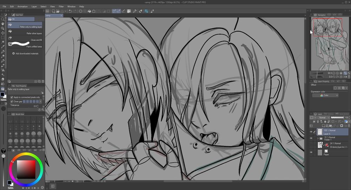Open Expression color dropdown
This screenshot has width=351, height=190.
[325, 95]
